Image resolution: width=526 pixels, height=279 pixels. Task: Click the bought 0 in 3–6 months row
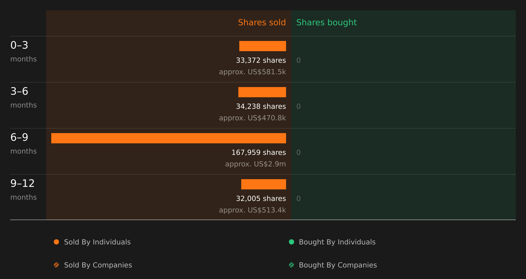(299, 107)
